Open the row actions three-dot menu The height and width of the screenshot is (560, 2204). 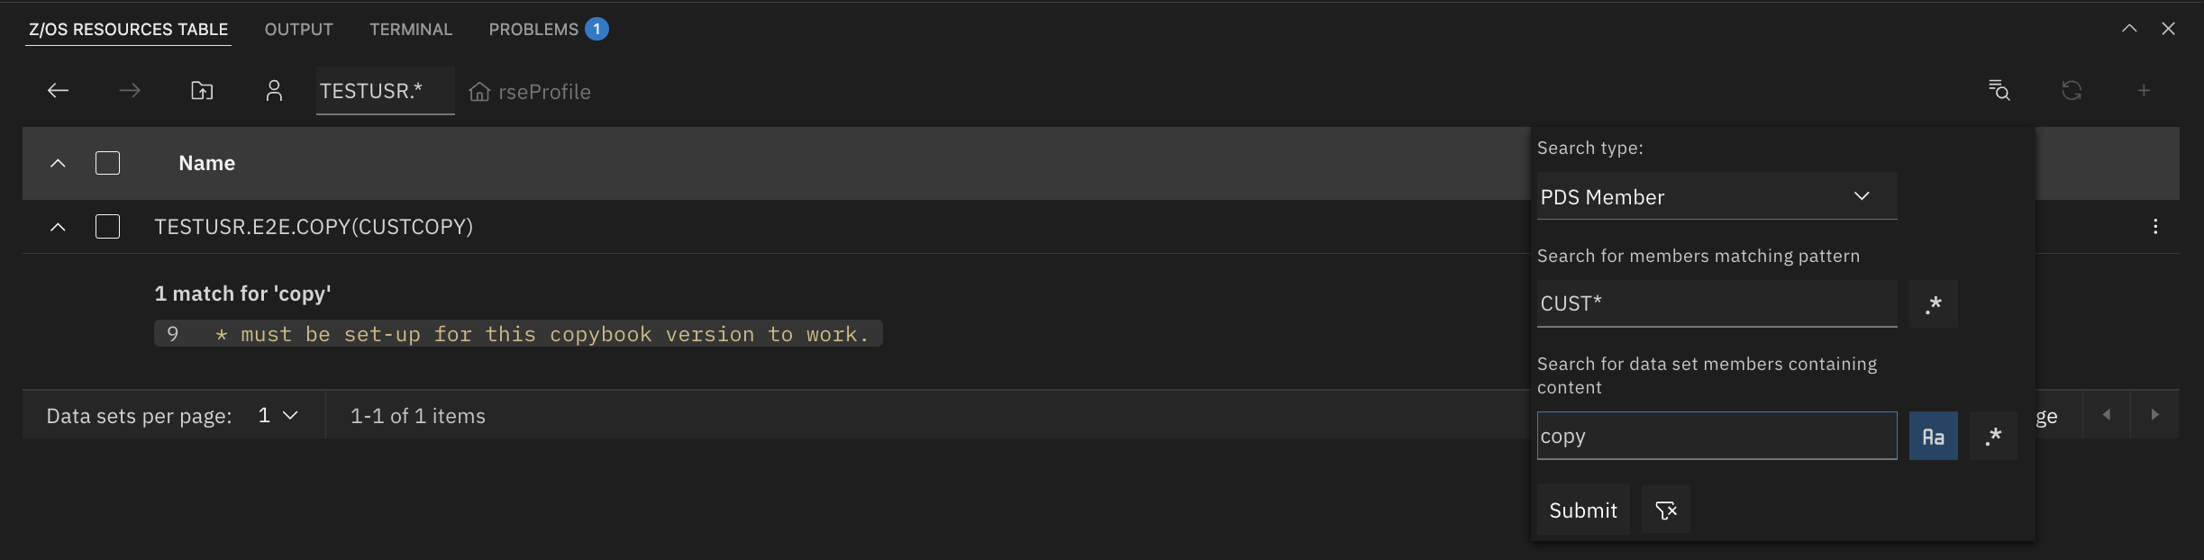click(2155, 227)
